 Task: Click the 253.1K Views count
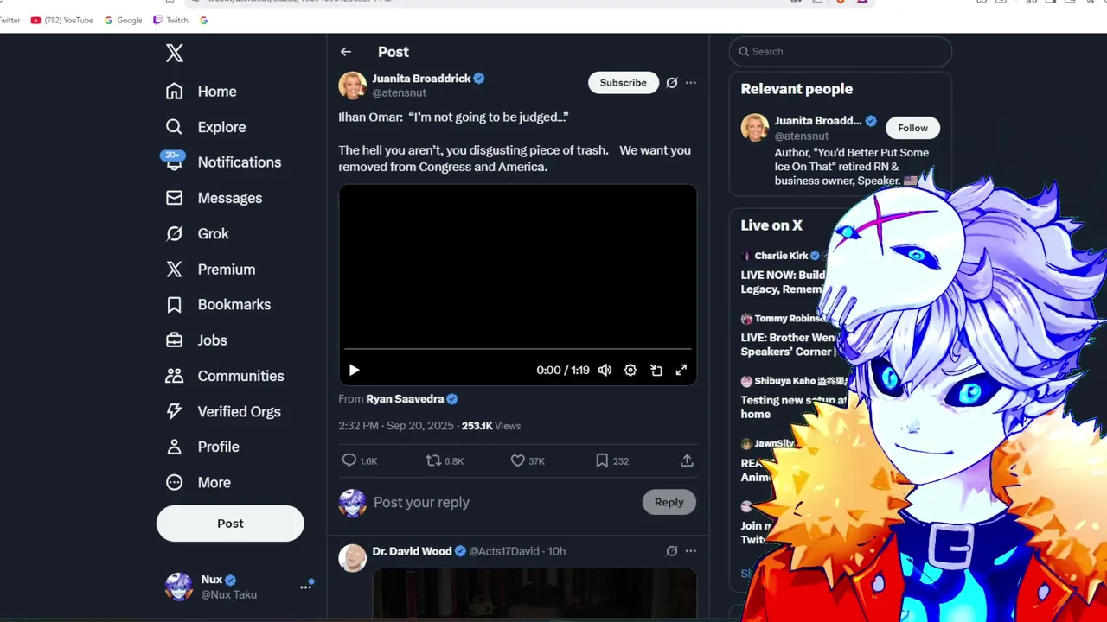click(x=491, y=426)
